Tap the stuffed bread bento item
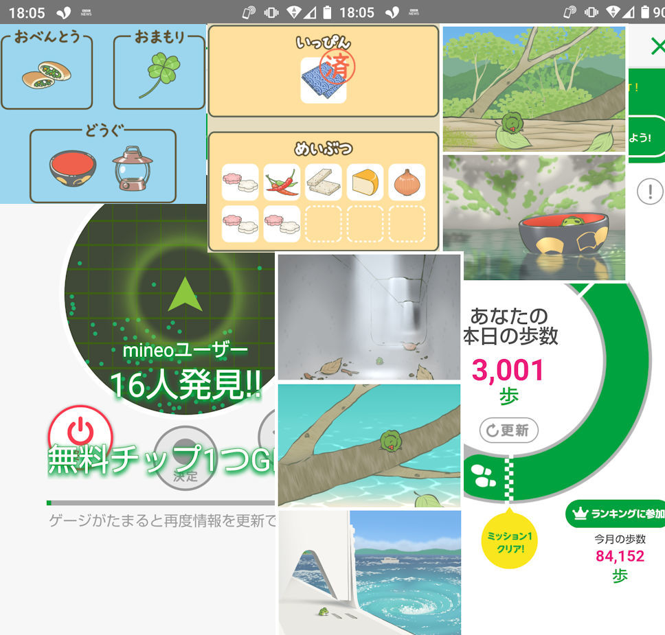 tap(47, 75)
